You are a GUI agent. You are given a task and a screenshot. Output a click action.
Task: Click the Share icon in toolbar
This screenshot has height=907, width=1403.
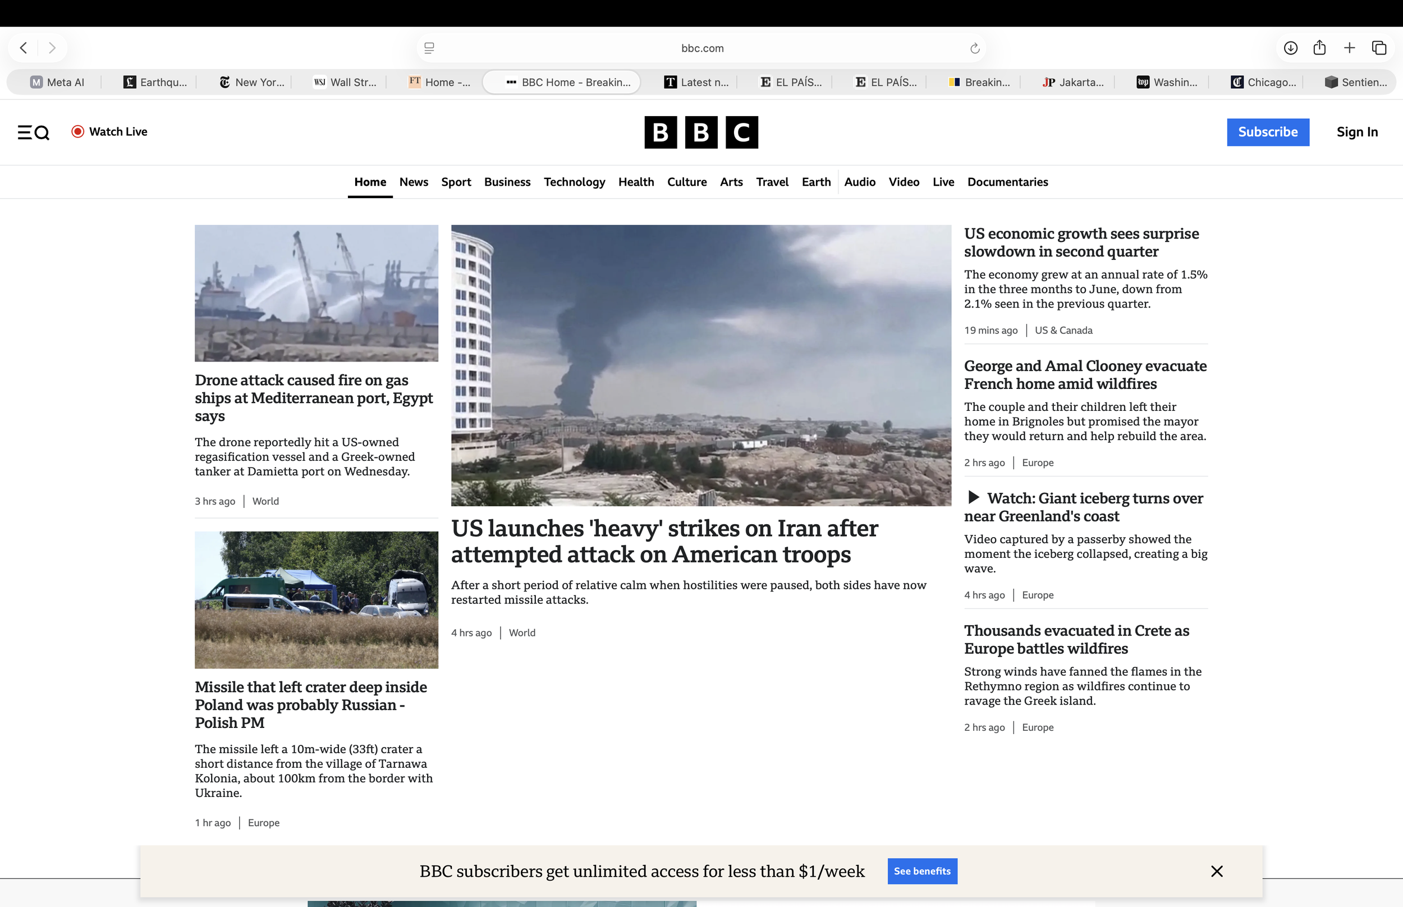point(1319,48)
